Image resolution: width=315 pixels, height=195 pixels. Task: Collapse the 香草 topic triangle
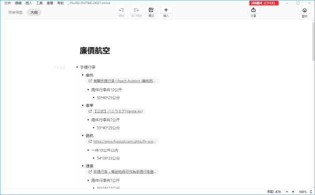pyautogui.click(x=82, y=105)
